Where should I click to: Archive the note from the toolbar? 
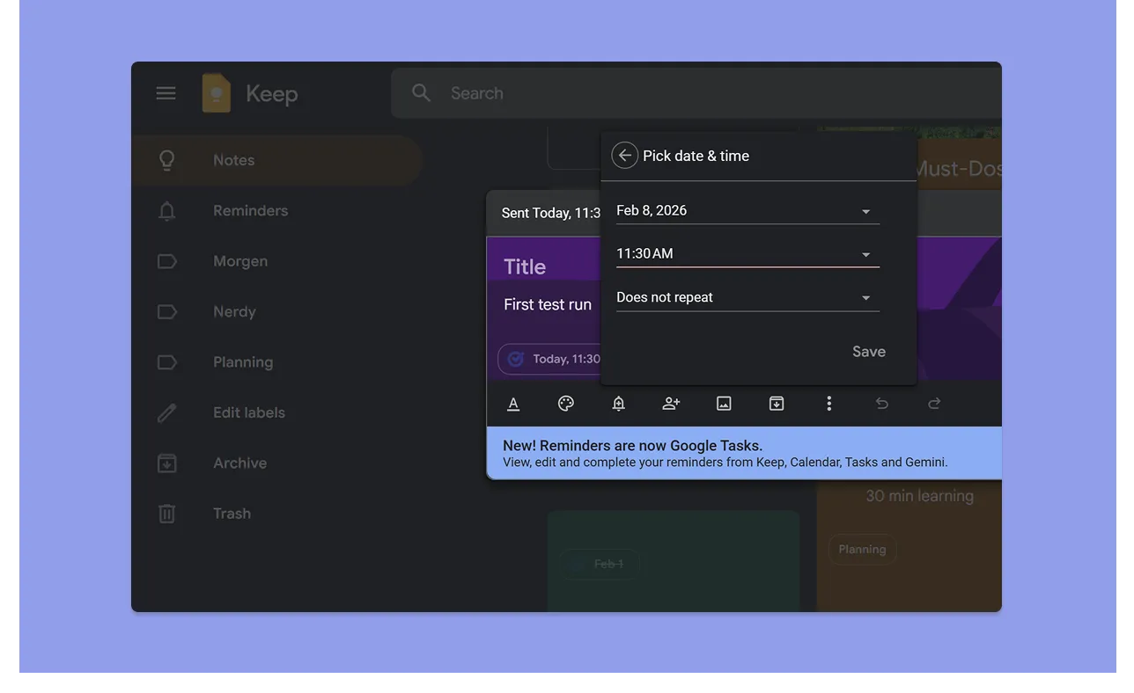777,403
